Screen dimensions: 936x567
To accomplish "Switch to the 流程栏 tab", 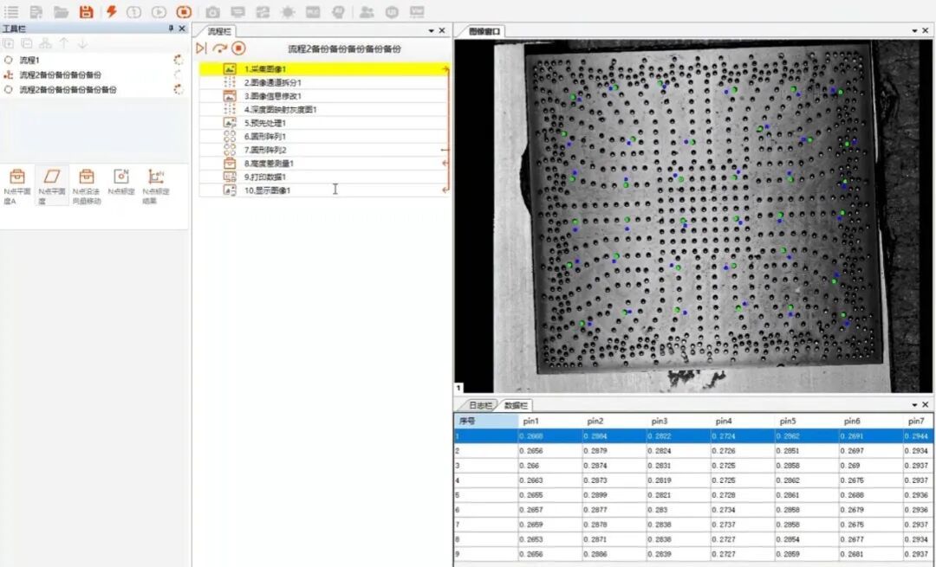I will pyautogui.click(x=218, y=31).
